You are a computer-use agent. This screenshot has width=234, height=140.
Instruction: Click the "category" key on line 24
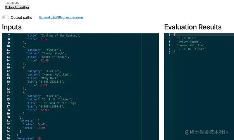[x=34, y=96]
